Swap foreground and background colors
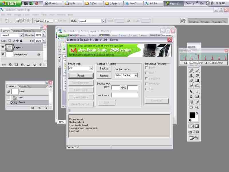 click(197, 113)
